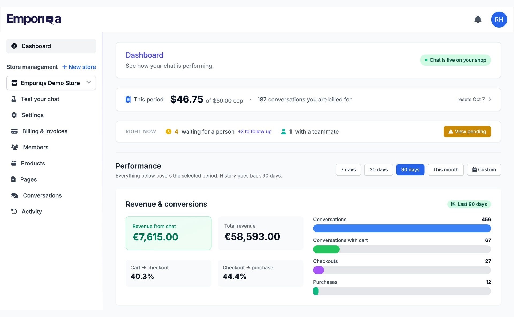Click the Conversations with cart green bar
Image resolution: width=514 pixels, height=317 pixels.
pyautogui.click(x=326, y=249)
